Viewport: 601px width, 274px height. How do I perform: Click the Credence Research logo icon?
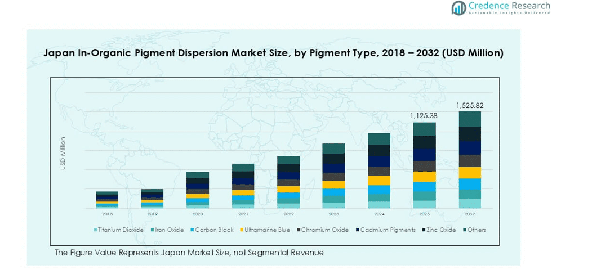pyautogui.click(x=458, y=8)
